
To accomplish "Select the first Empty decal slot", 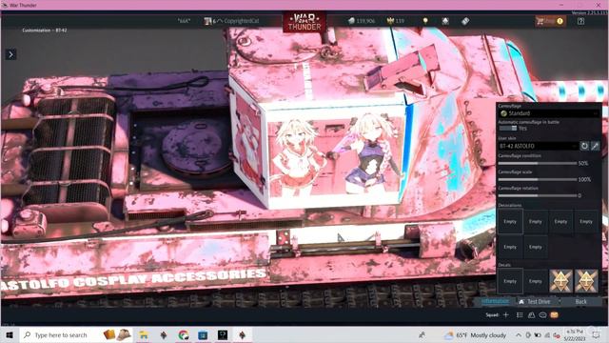I will 510,281.
